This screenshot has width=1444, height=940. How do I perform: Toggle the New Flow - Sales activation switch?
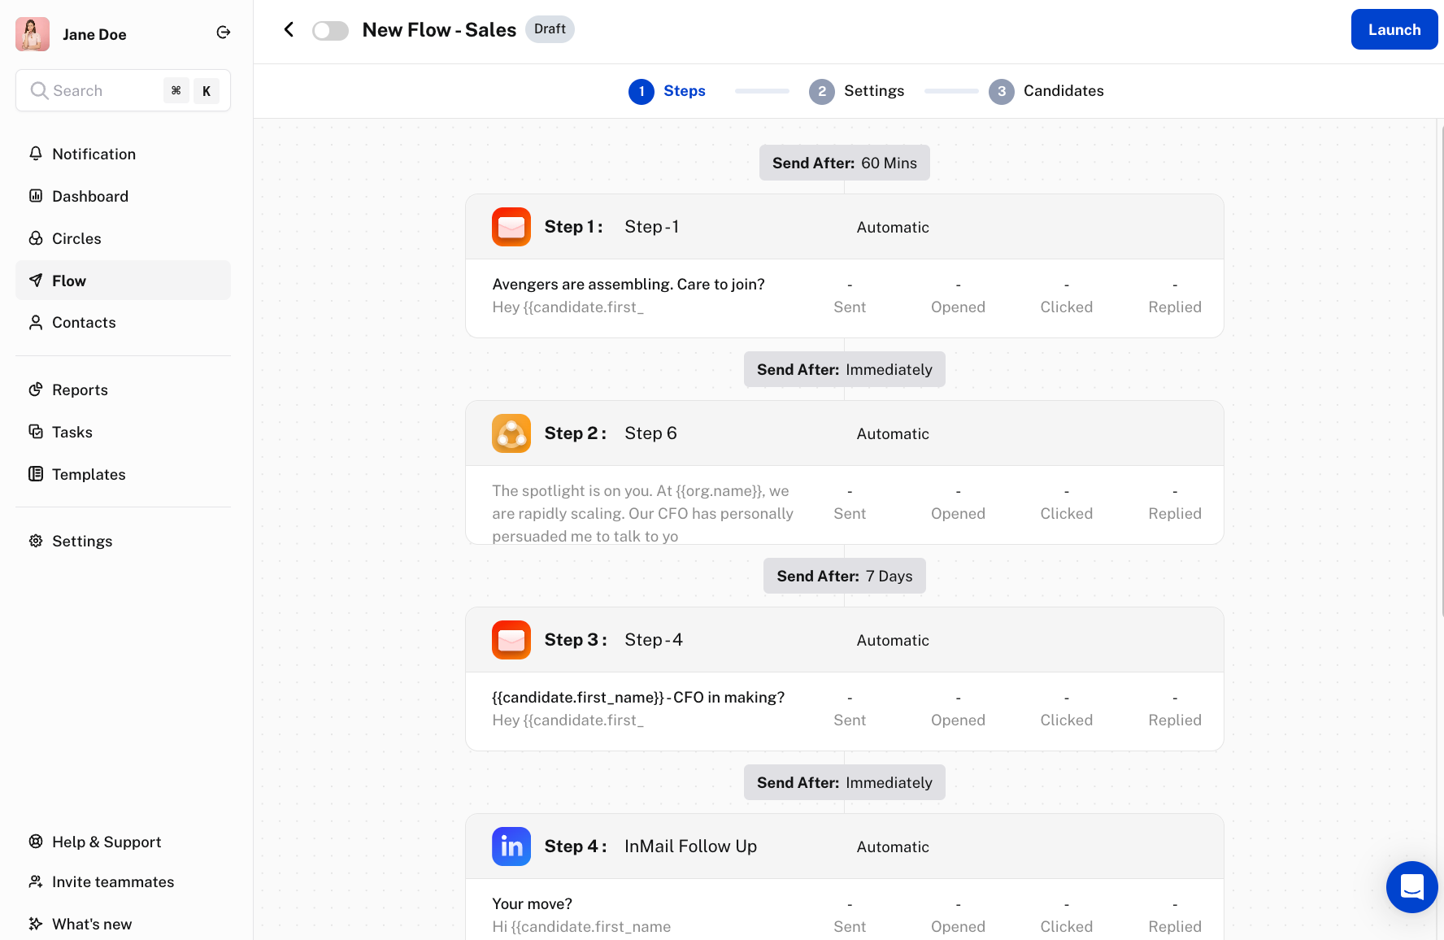click(330, 31)
